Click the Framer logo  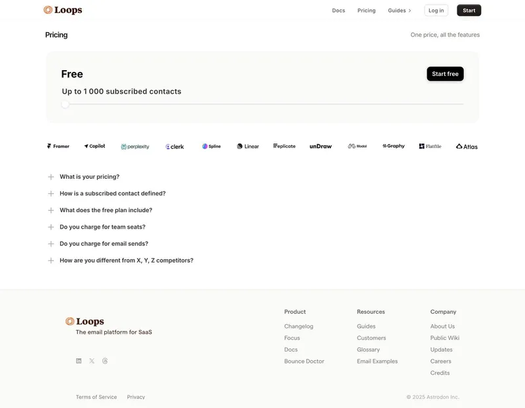58,146
